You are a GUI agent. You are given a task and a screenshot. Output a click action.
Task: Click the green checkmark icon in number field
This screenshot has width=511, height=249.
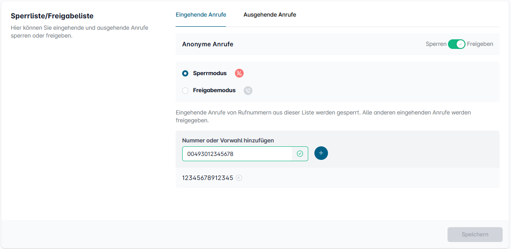click(300, 154)
